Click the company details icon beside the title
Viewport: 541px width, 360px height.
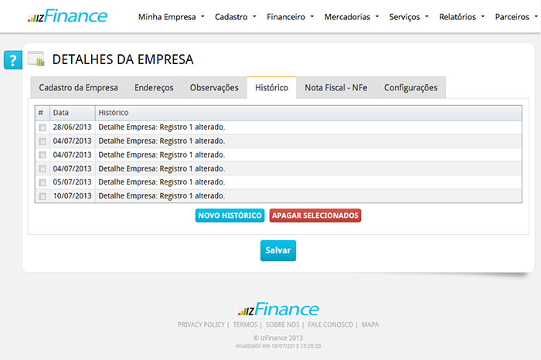pos(36,59)
